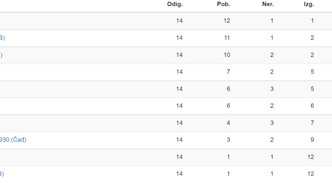Click the Pob. cell showing 7
Image resolution: width=332 pixels, height=183 pixels.
coord(228,72)
